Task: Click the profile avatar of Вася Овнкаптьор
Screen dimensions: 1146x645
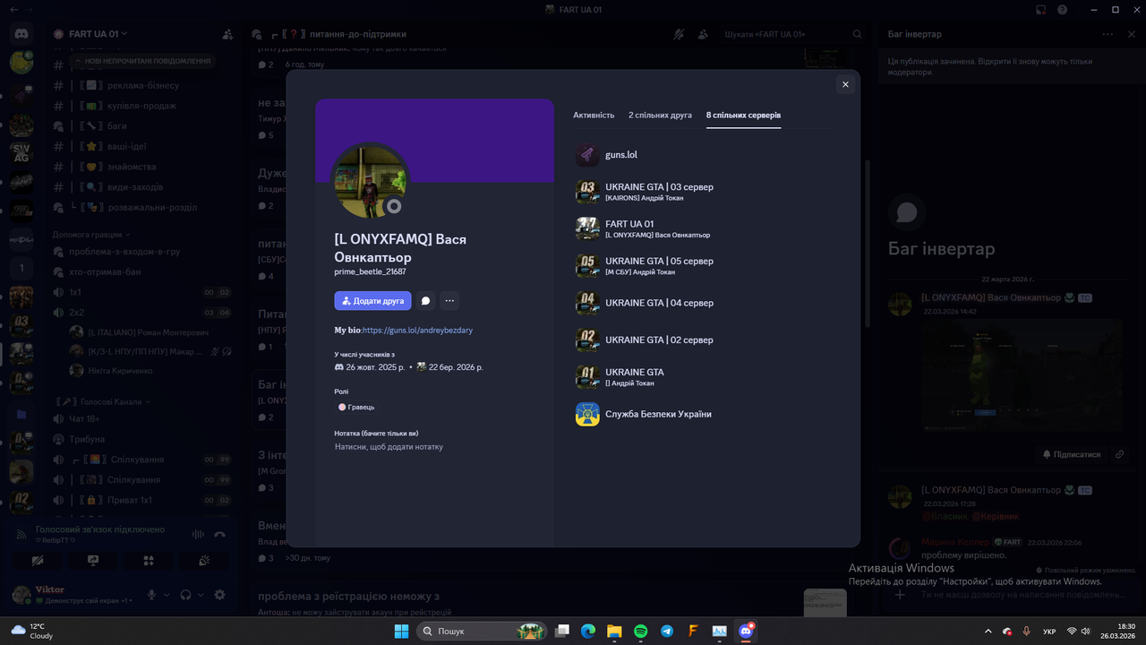Action: [x=371, y=181]
